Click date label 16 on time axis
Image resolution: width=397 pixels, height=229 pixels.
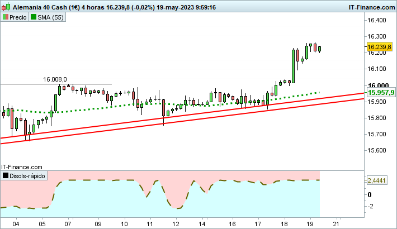(x=232, y=224)
